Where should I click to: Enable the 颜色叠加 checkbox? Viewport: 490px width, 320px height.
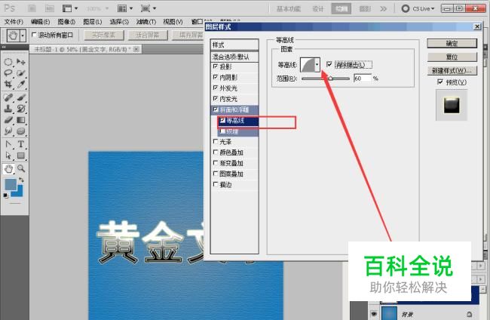[x=216, y=152]
